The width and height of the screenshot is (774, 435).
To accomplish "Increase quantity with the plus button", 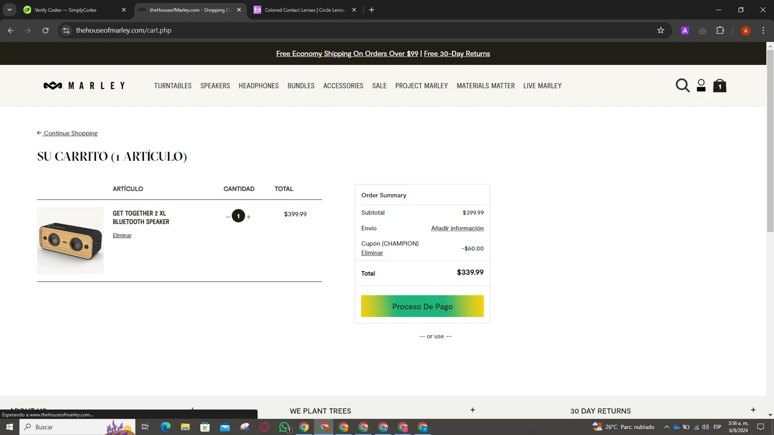I will click(x=249, y=217).
